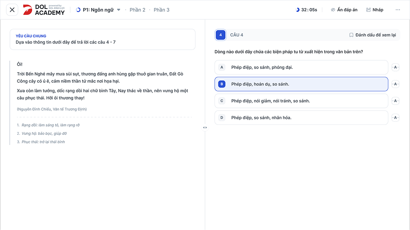Deselect the highlighted answer B option

click(301, 84)
